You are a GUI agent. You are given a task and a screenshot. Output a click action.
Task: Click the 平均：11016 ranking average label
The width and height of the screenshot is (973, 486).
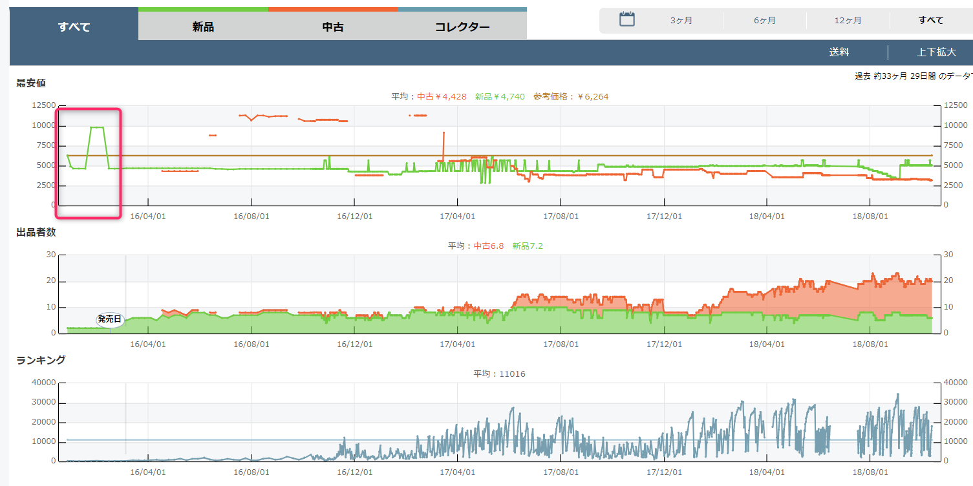499,374
